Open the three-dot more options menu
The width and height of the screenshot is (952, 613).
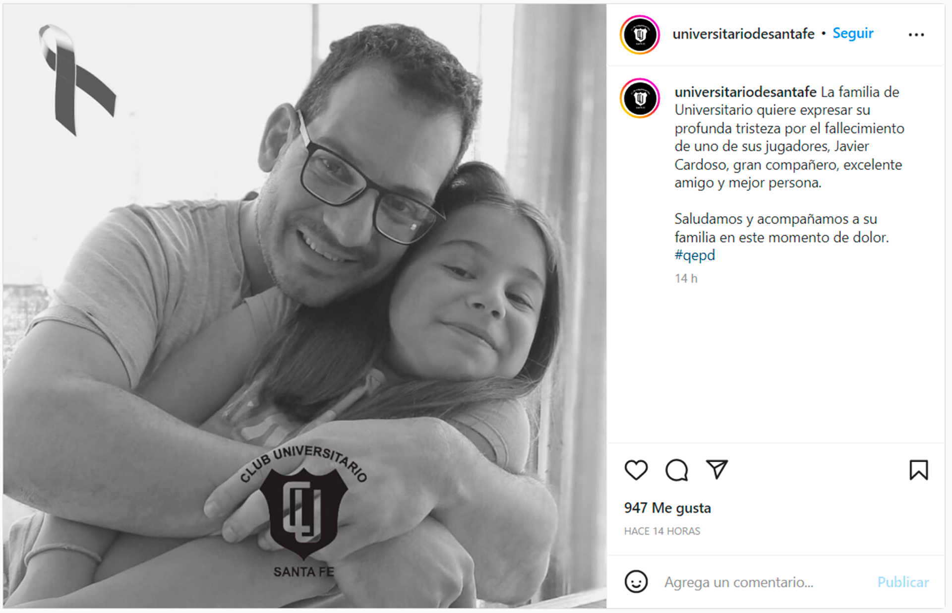pos(916,35)
